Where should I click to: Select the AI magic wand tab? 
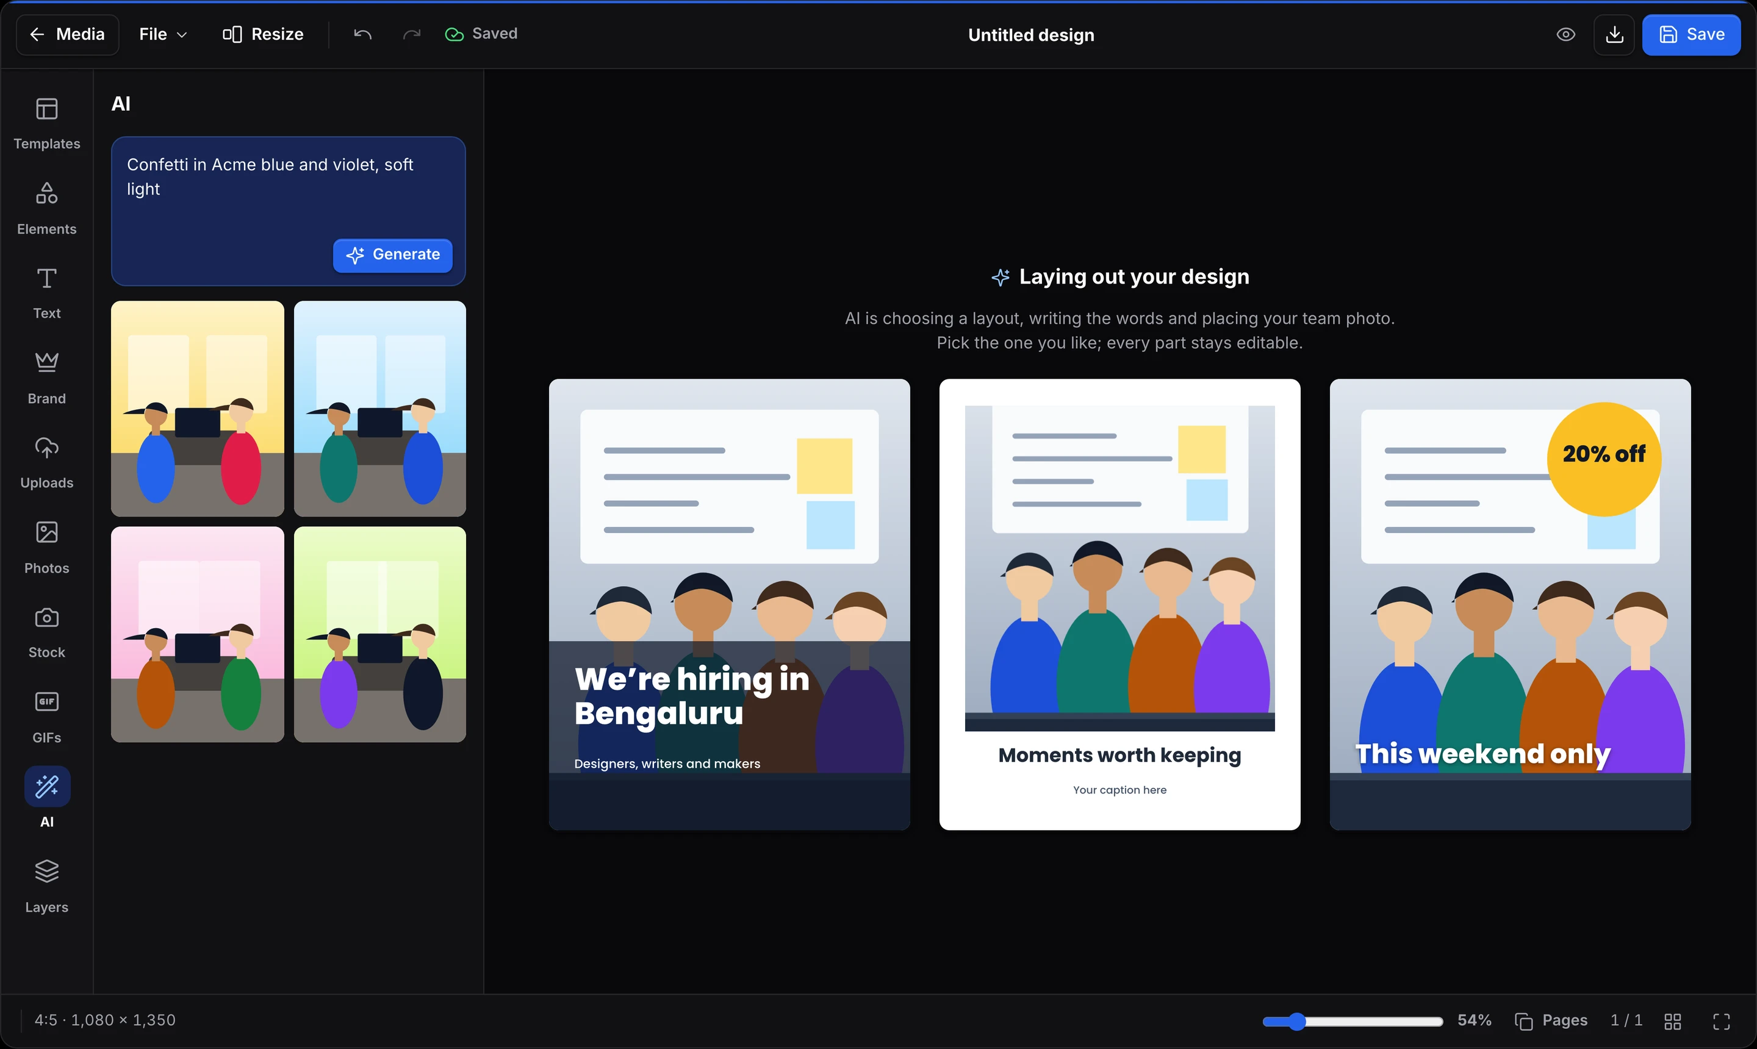coord(46,799)
